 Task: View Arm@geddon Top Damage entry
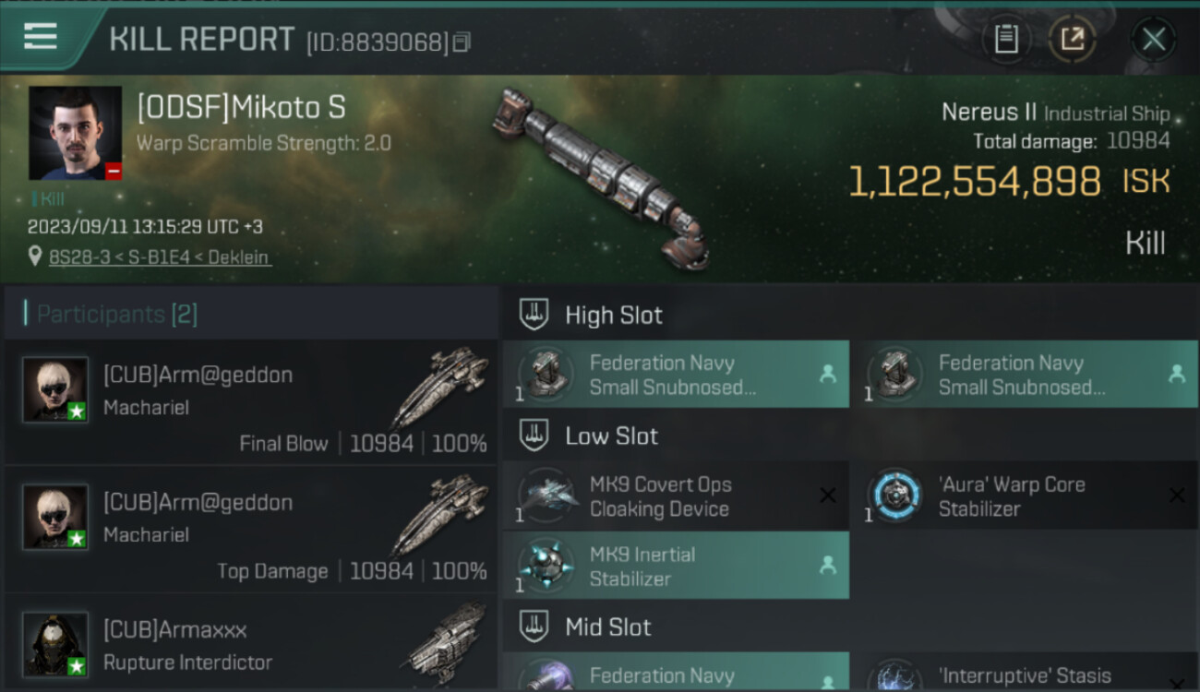pyautogui.click(x=251, y=530)
